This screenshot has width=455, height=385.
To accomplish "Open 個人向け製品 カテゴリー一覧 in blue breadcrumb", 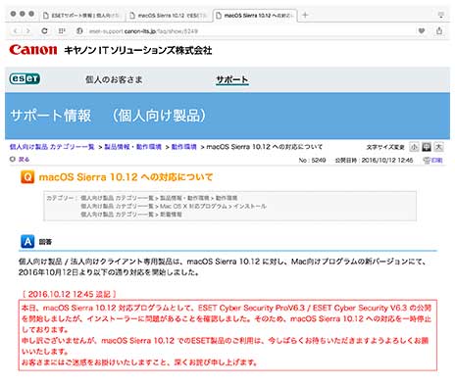I will tap(52, 147).
